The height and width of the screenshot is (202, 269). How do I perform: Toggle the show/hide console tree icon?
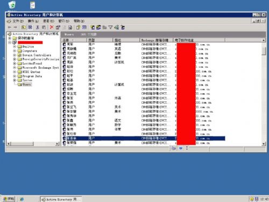pyautogui.click(x=30, y=27)
